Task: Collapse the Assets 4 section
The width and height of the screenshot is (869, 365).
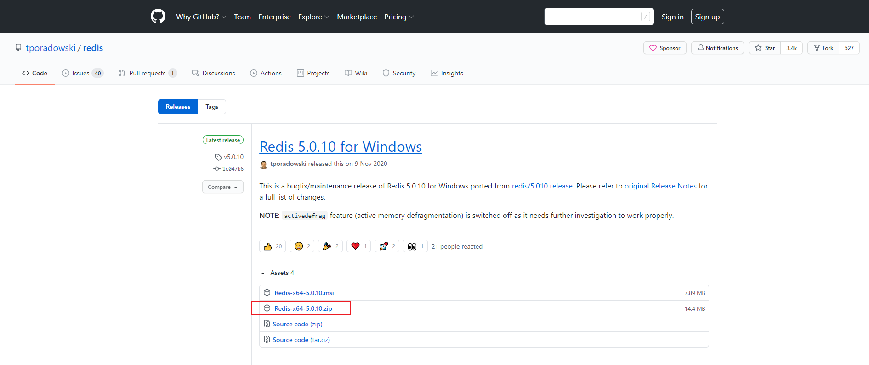Action: [277, 273]
